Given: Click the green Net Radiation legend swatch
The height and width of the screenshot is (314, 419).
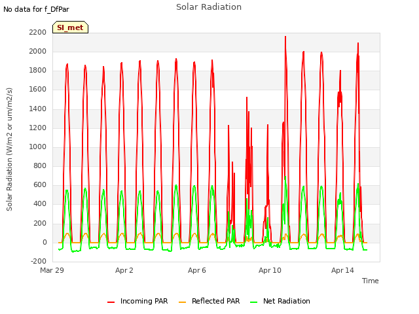Looking at the screenshot, I should pos(254,302).
